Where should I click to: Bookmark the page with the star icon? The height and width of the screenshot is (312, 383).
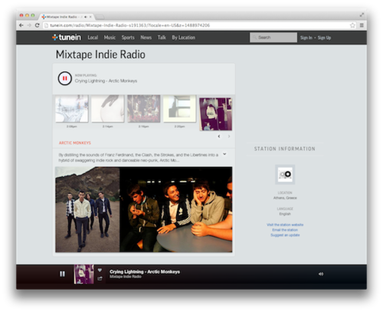tap(352, 25)
